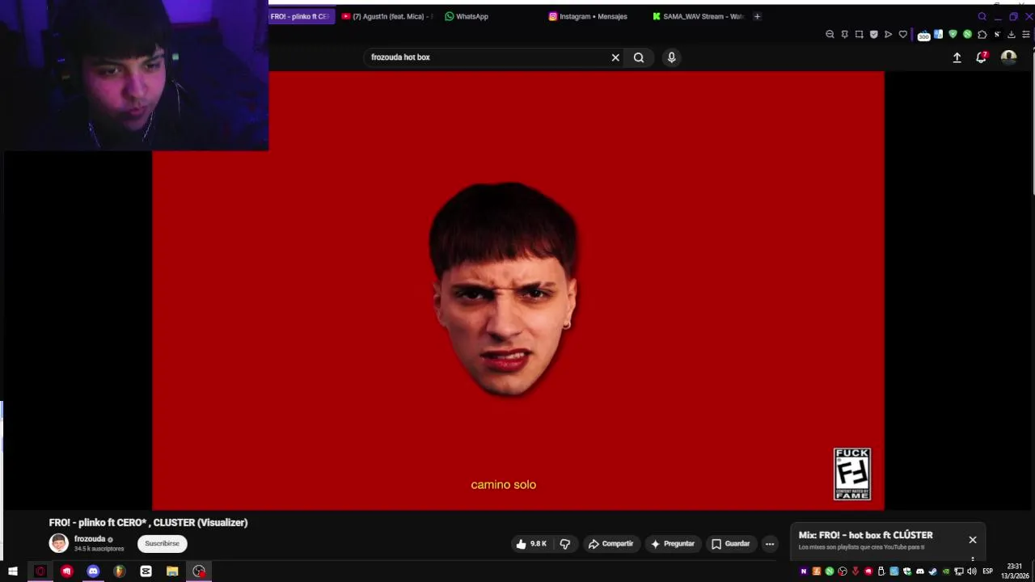This screenshot has height=582, width=1035.
Task: Open the extensions puzzle cube icon
Action: click(982, 35)
